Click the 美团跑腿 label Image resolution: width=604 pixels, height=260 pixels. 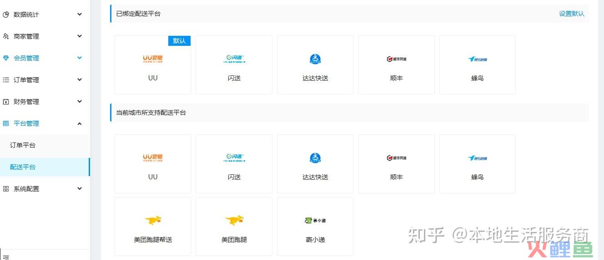[234, 240]
